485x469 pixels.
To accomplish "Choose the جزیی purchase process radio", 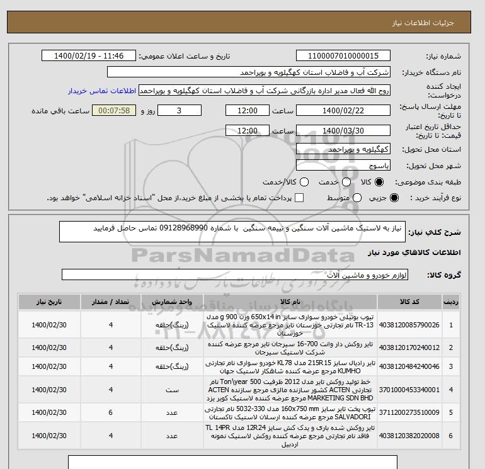I will [x=394, y=198].
